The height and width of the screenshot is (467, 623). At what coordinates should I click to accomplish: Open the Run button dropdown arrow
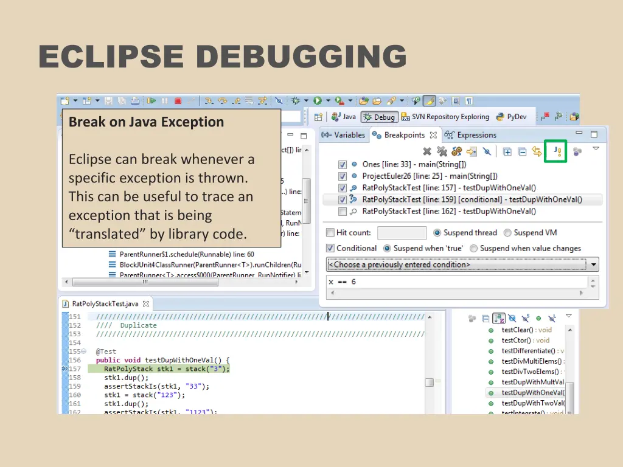[x=329, y=101]
